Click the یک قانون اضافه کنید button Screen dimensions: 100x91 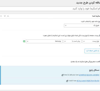92,51
